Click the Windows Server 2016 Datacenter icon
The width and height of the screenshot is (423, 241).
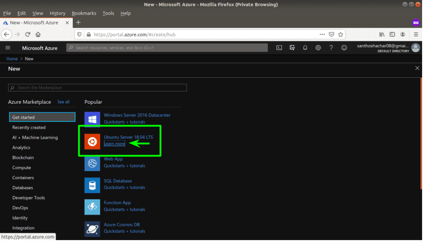coord(92,119)
